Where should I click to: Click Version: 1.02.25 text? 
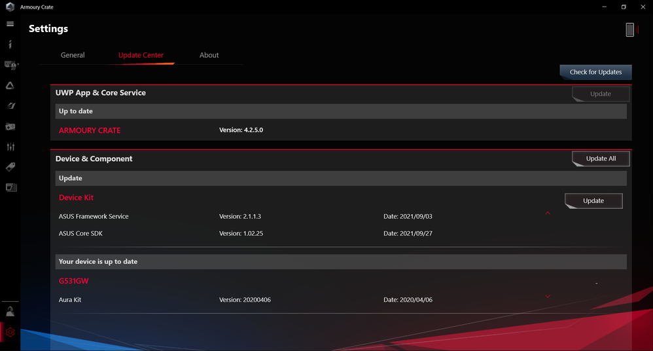241,233
